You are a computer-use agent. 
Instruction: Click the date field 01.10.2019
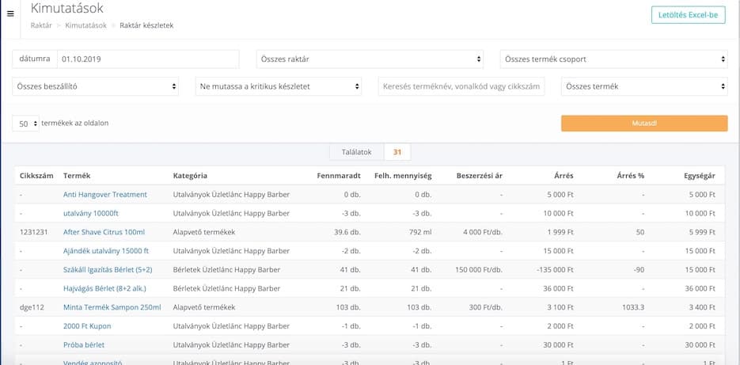point(148,59)
